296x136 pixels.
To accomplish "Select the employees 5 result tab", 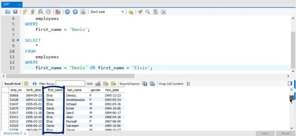I will tap(13, 133).
